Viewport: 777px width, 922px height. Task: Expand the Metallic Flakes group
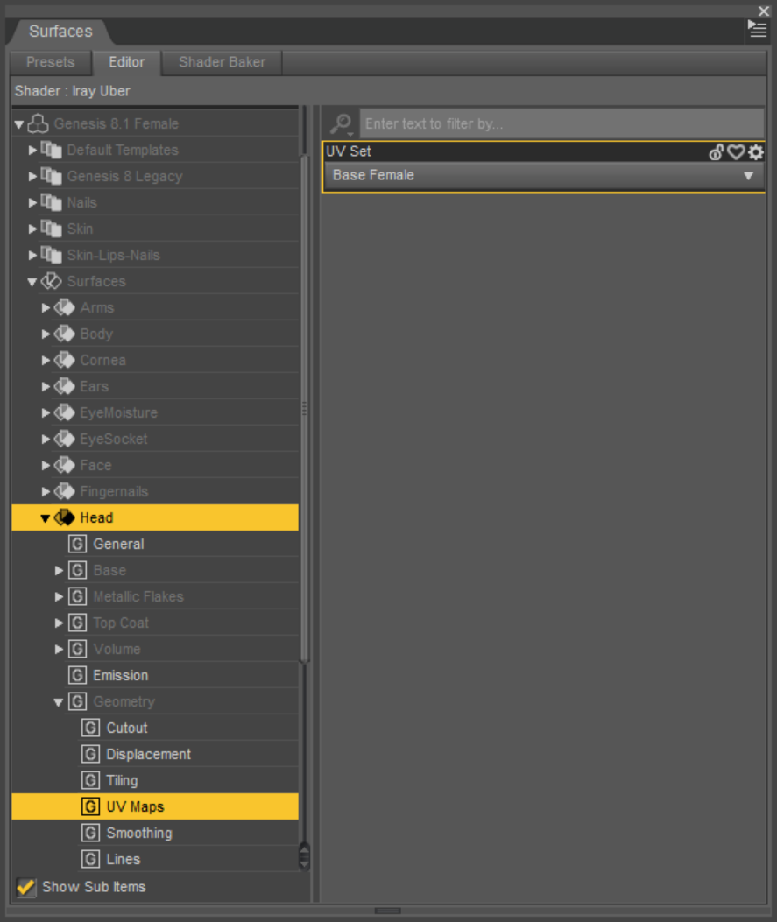[59, 597]
